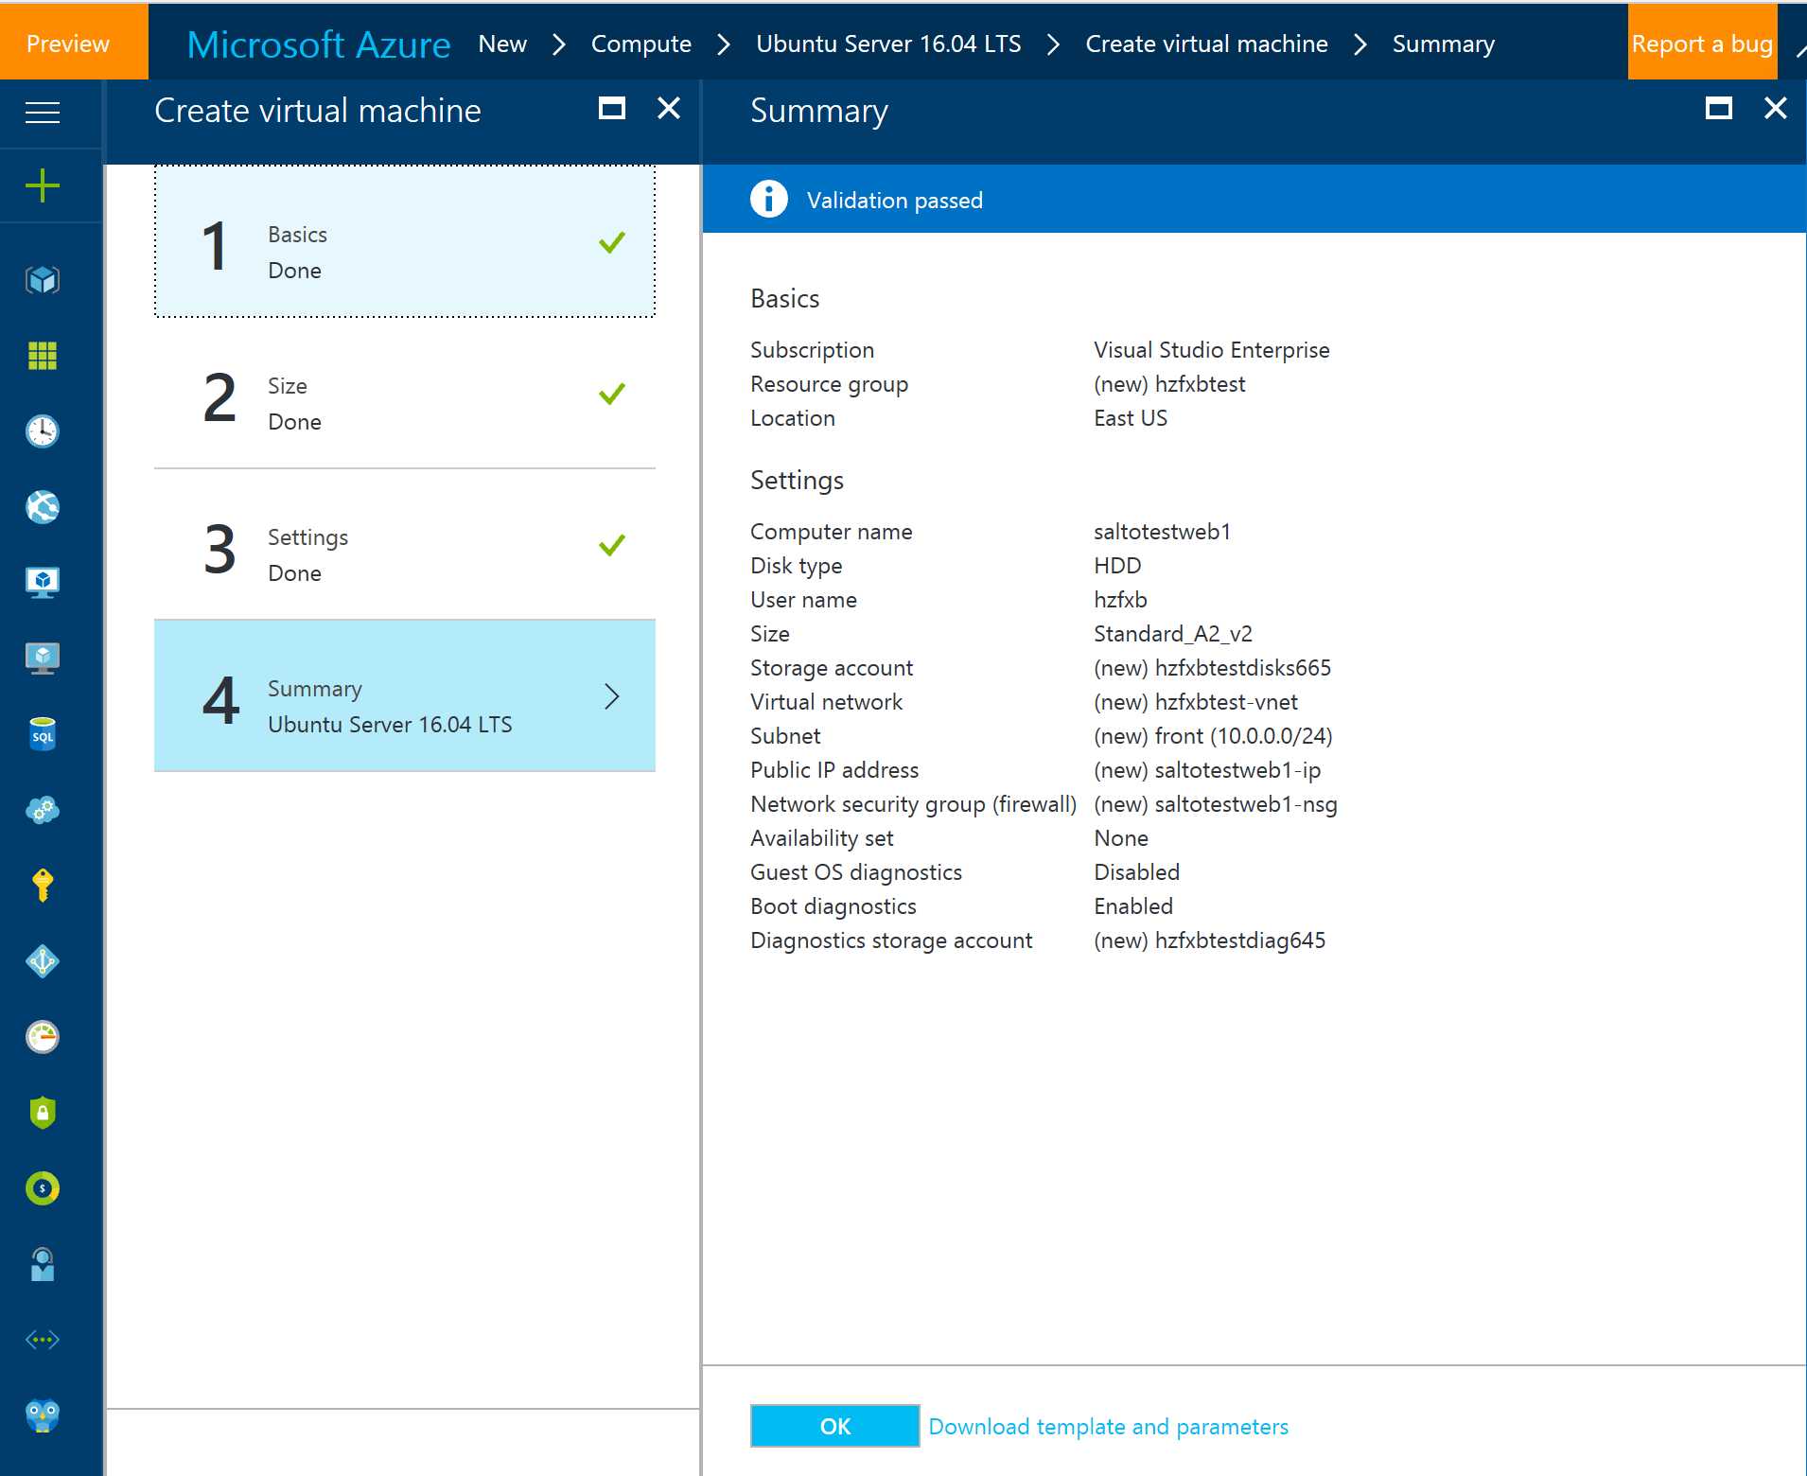Click green checkmark on Settings step

pos(612,545)
